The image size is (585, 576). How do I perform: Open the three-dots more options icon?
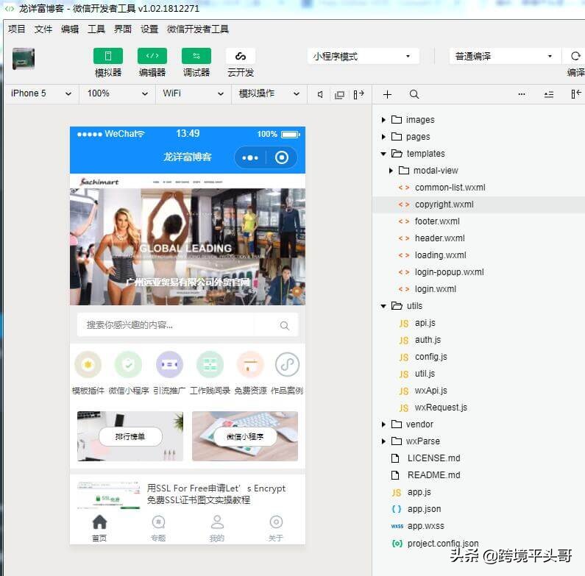click(x=522, y=94)
